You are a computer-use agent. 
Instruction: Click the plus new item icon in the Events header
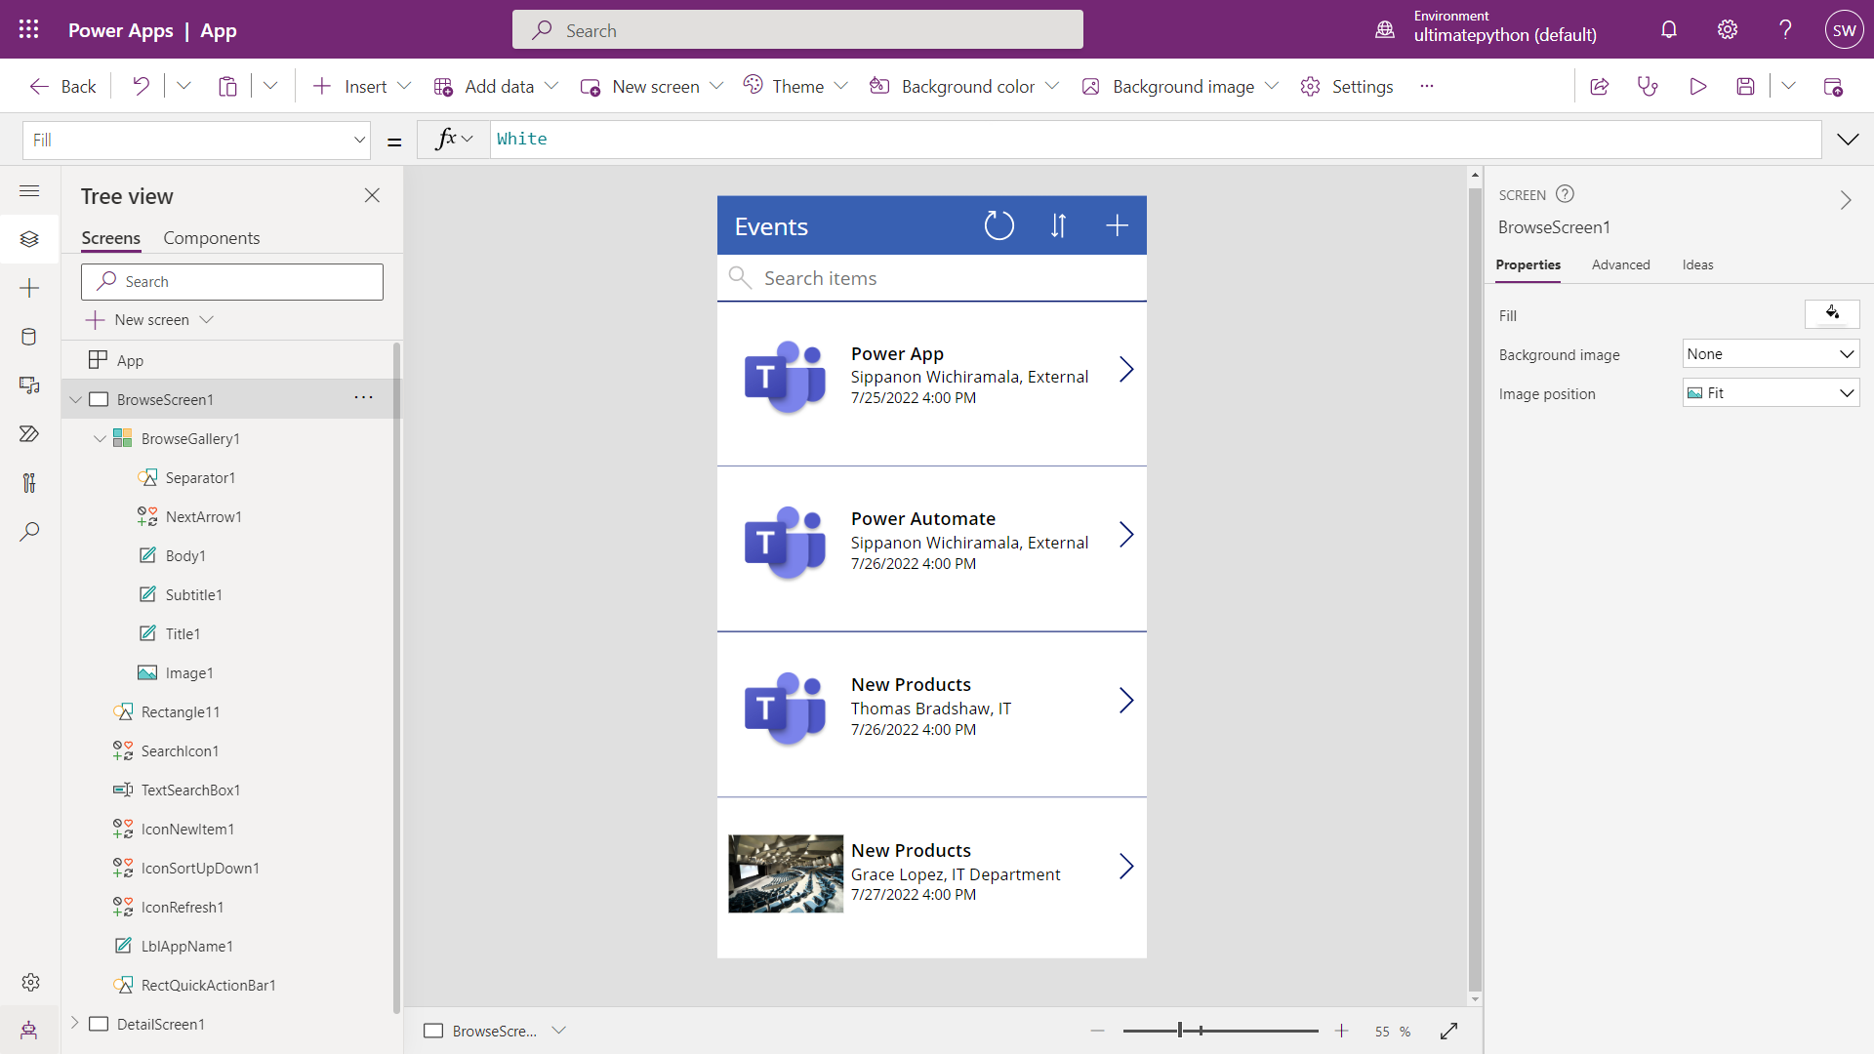[1117, 225]
